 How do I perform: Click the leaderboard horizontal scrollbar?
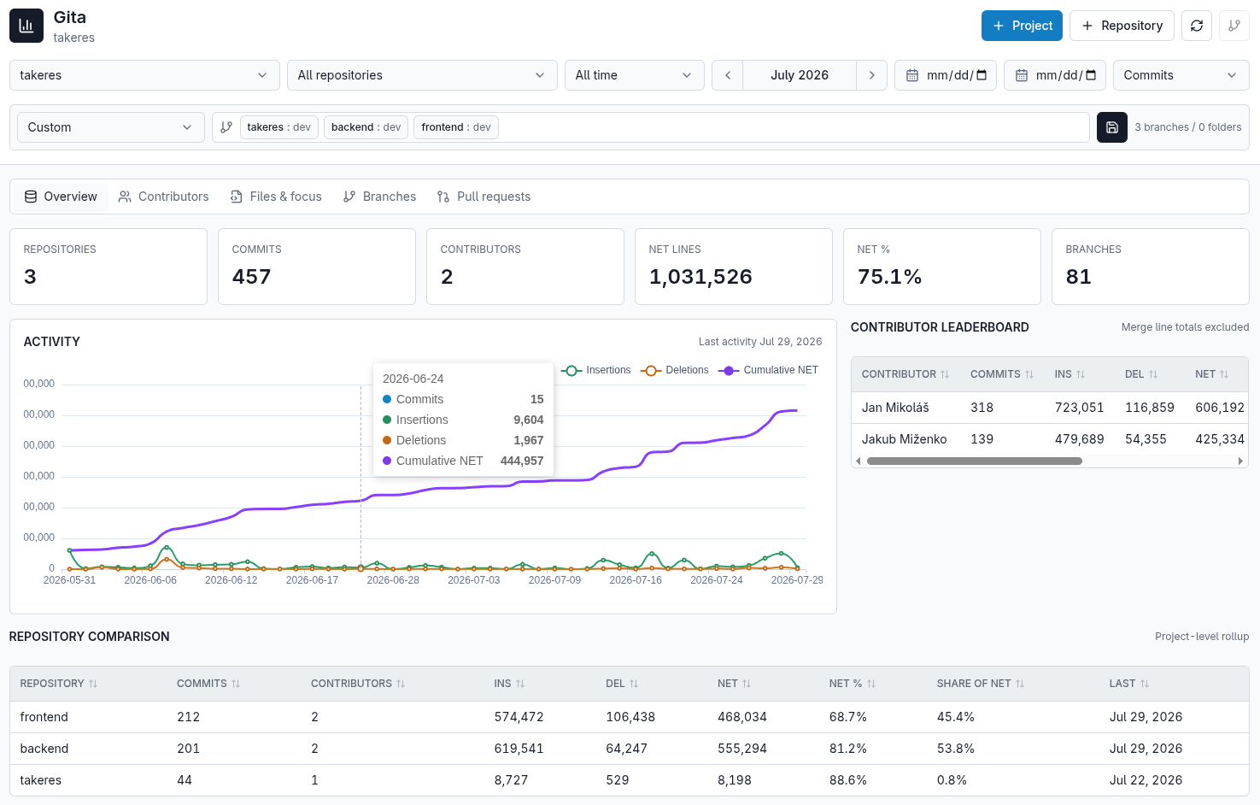click(974, 461)
